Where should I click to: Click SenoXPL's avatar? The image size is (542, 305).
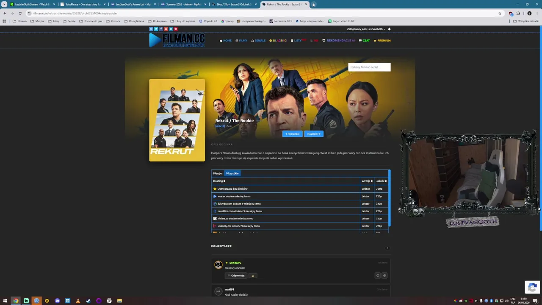pos(218,265)
